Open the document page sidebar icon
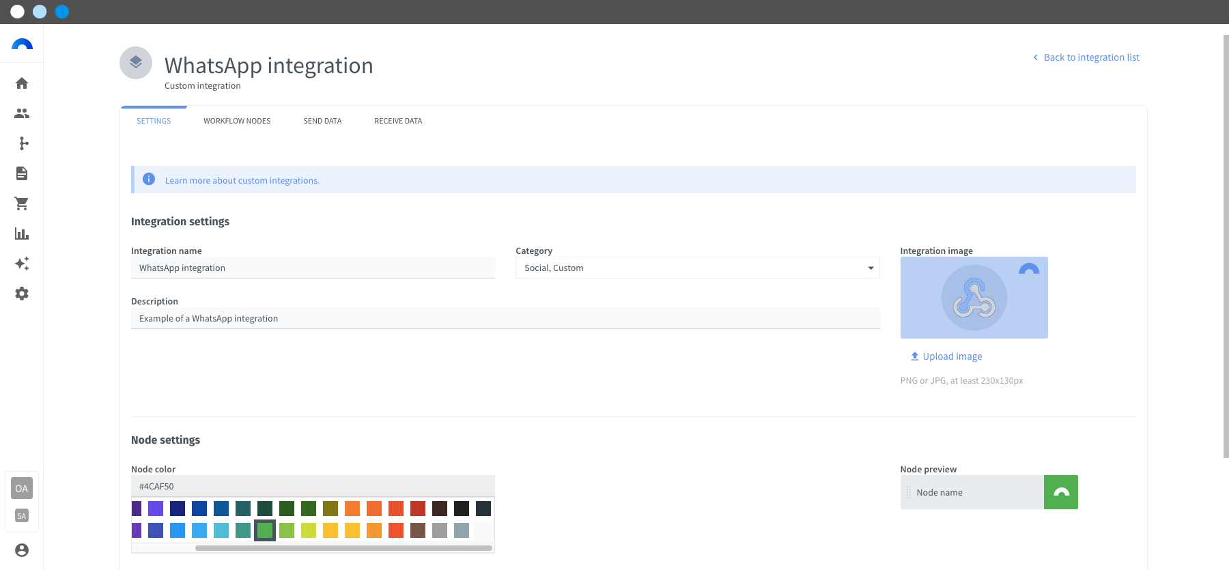 [22, 173]
